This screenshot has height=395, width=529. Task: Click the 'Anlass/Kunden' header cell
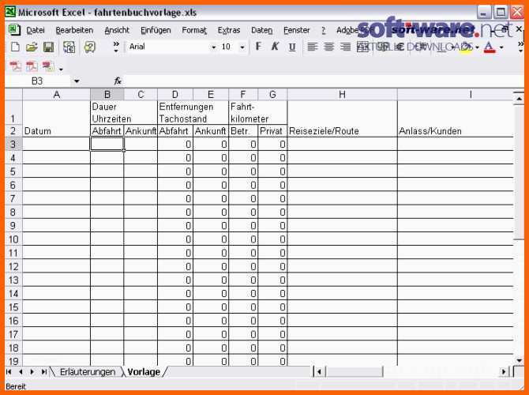pos(456,131)
